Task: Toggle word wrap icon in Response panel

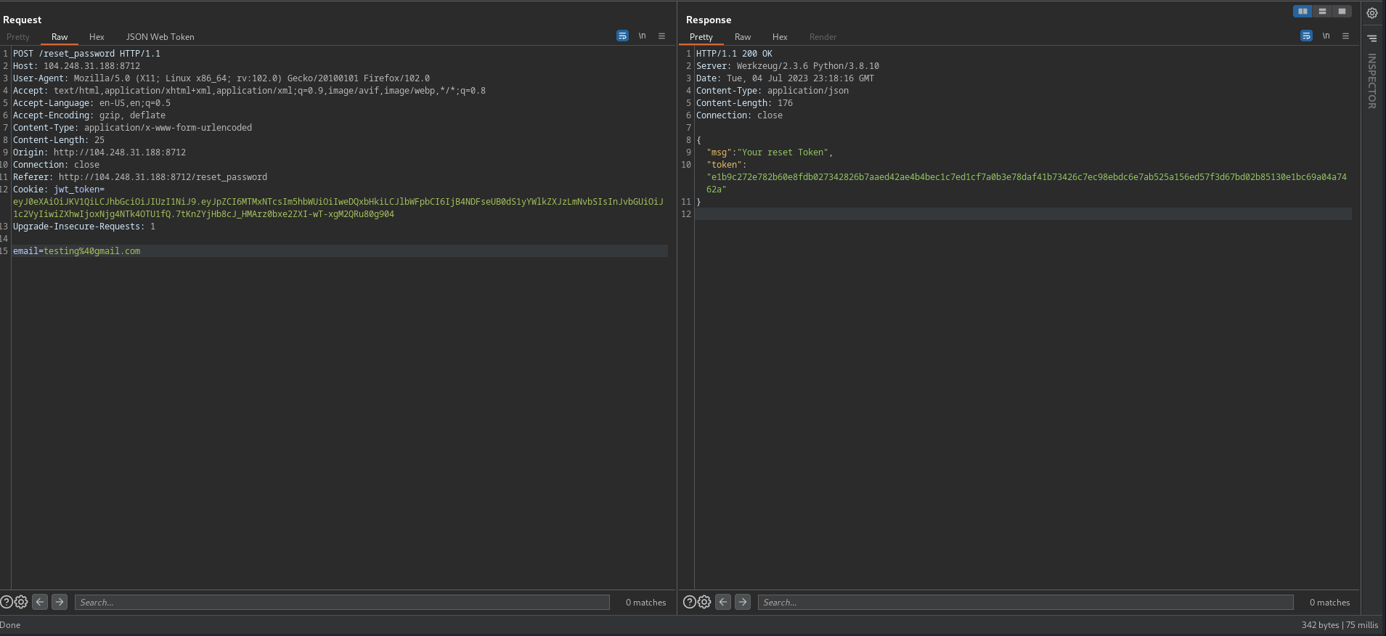Action: click(x=1306, y=36)
